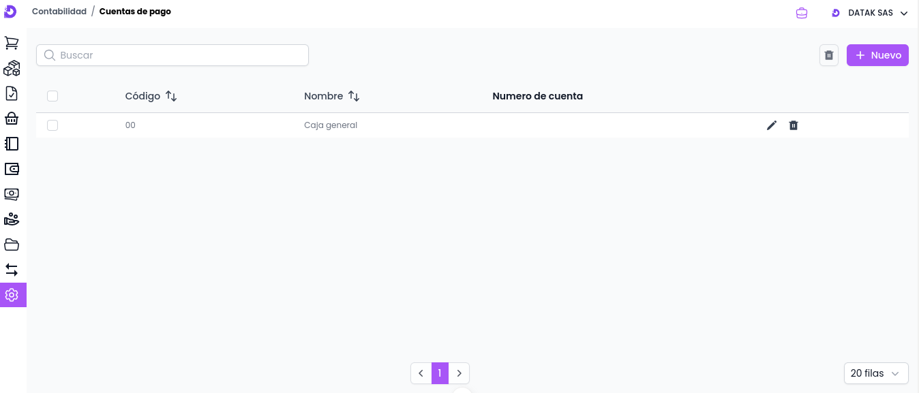
Task: Open the 20 filas rows-per-page dropdown
Action: pyautogui.click(x=875, y=373)
